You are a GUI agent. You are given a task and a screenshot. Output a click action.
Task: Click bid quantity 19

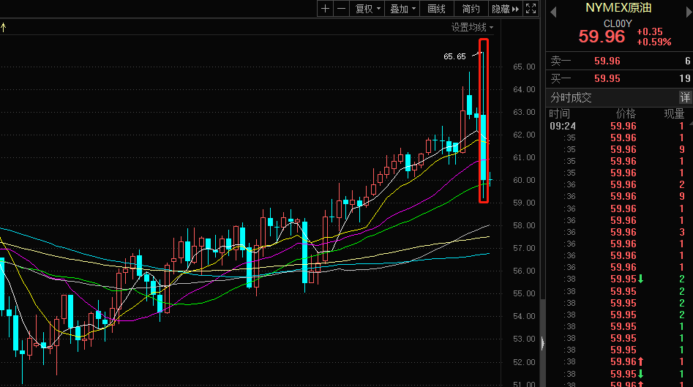tap(685, 78)
